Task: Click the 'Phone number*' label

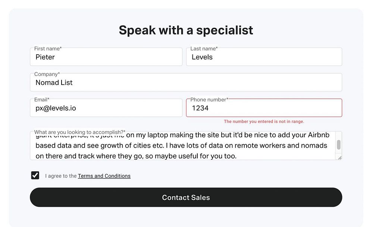Action: (209, 99)
